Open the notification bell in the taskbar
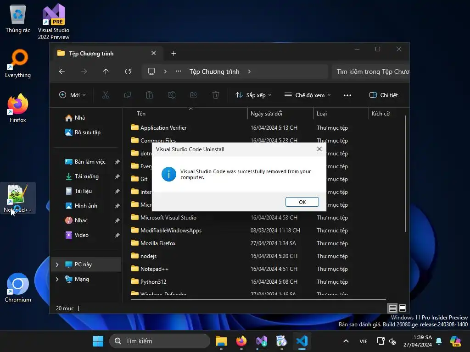This screenshot has height=352, width=470. (x=439, y=341)
